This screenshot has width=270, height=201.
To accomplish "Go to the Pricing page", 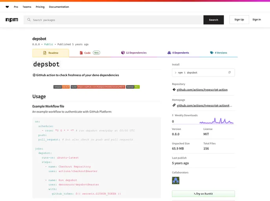I will pos(40,7).
